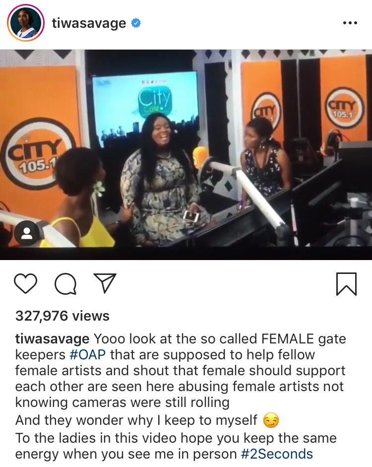Tap caption text about female gate keepers

point(181,371)
